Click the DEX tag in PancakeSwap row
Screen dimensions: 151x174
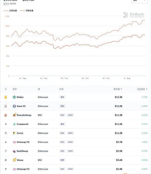click(x=62, y=115)
